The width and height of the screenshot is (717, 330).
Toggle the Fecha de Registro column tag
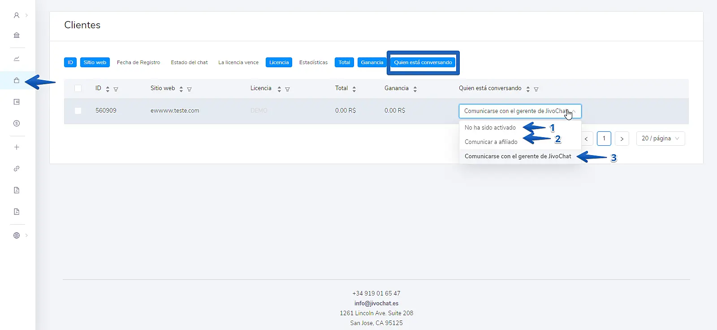click(138, 62)
